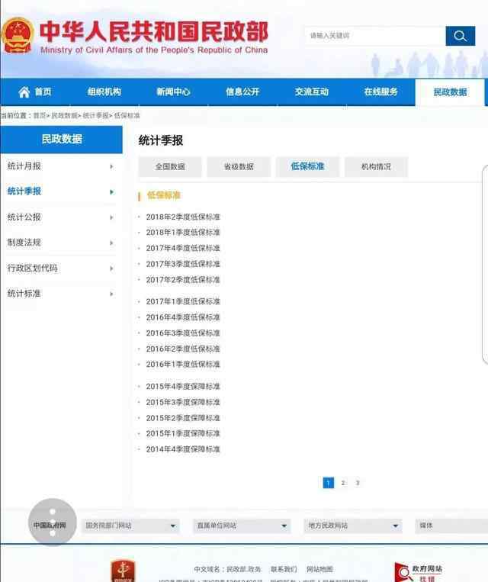488x582 pixels.
Task: Expand the 统计公报 sidebar arrow
Action: (x=111, y=217)
